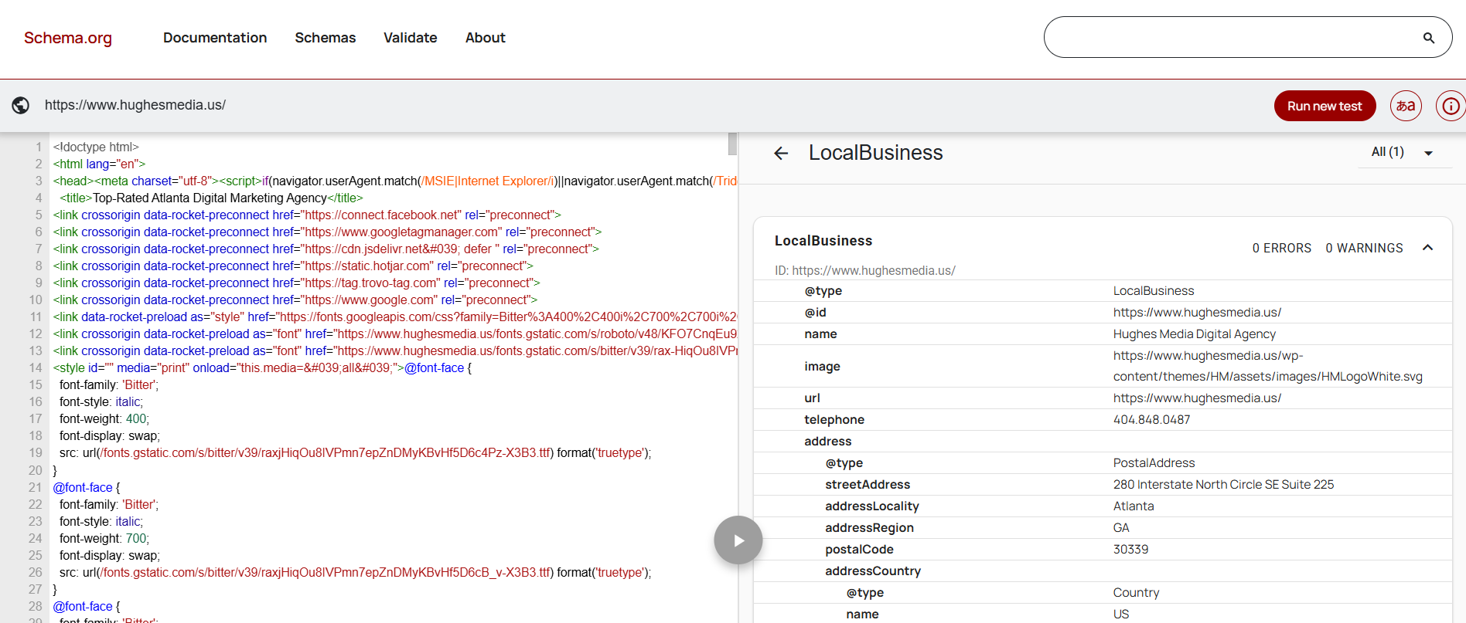This screenshot has height=623, width=1466.
Task: Click the telephone value 404.848.0487
Action: tap(1152, 420)
